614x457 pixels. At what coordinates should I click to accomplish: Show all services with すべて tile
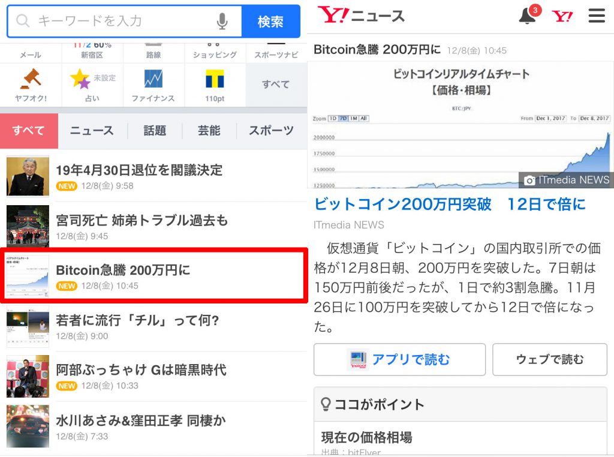click(276, 85)
